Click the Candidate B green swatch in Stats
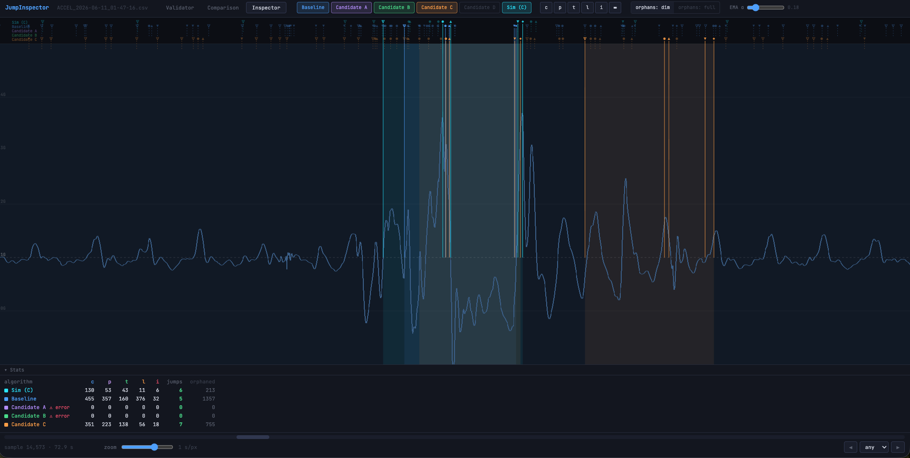Image resolution: width=910 pixels, height=458 pixels. click(x=6, y=416)
